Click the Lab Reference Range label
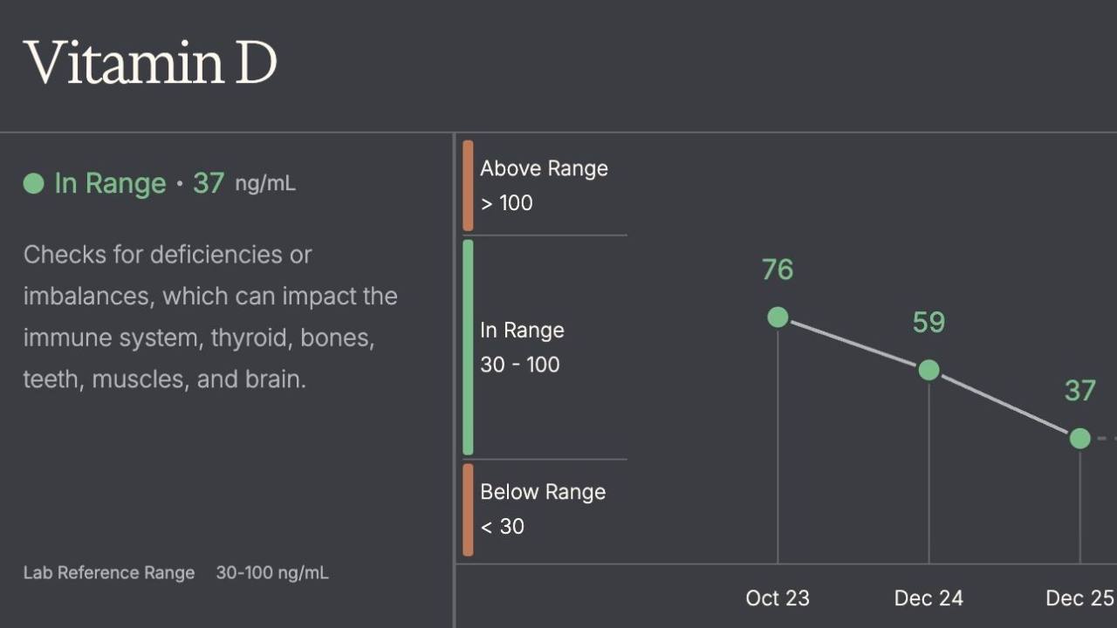Viewport: 1117px width, 628px height. (x=109, y=573)
